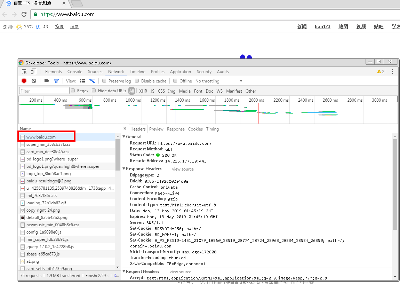Click the browser reload button

[x=24, y=14]
